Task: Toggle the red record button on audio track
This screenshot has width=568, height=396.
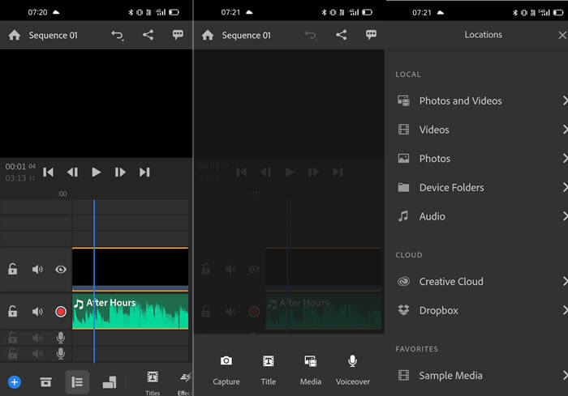Action: [x=61, y=312]
